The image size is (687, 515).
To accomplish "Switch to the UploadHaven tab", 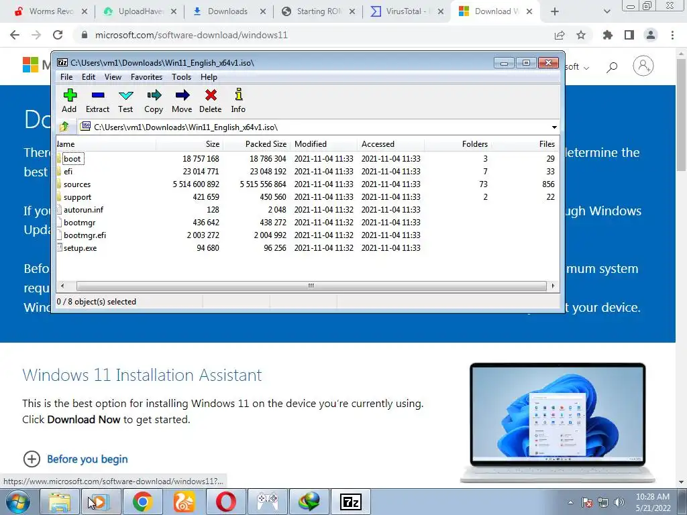I will tap(140, 11).
